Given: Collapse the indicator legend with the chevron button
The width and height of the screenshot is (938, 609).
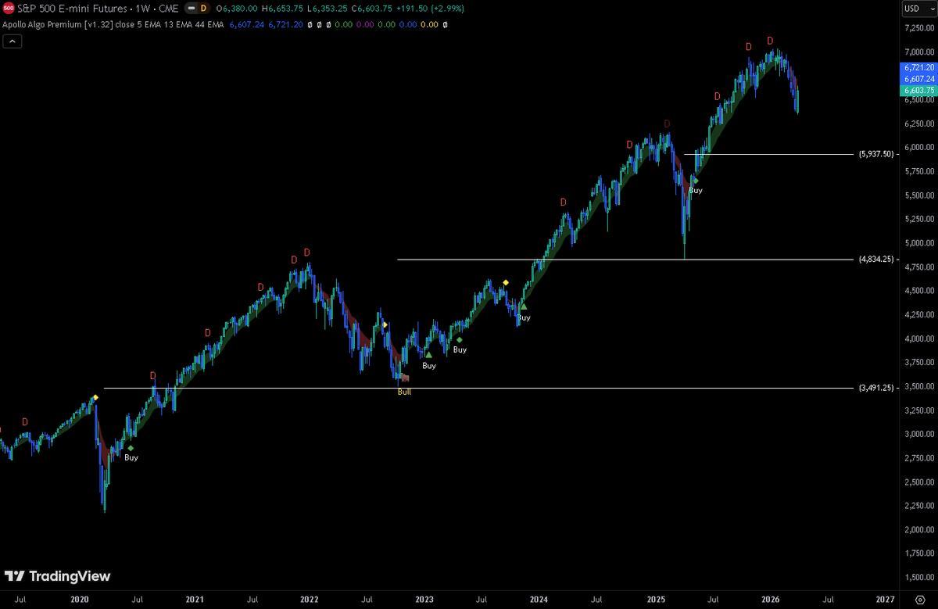Looking at the screenshot, I should tap(13, 41).
